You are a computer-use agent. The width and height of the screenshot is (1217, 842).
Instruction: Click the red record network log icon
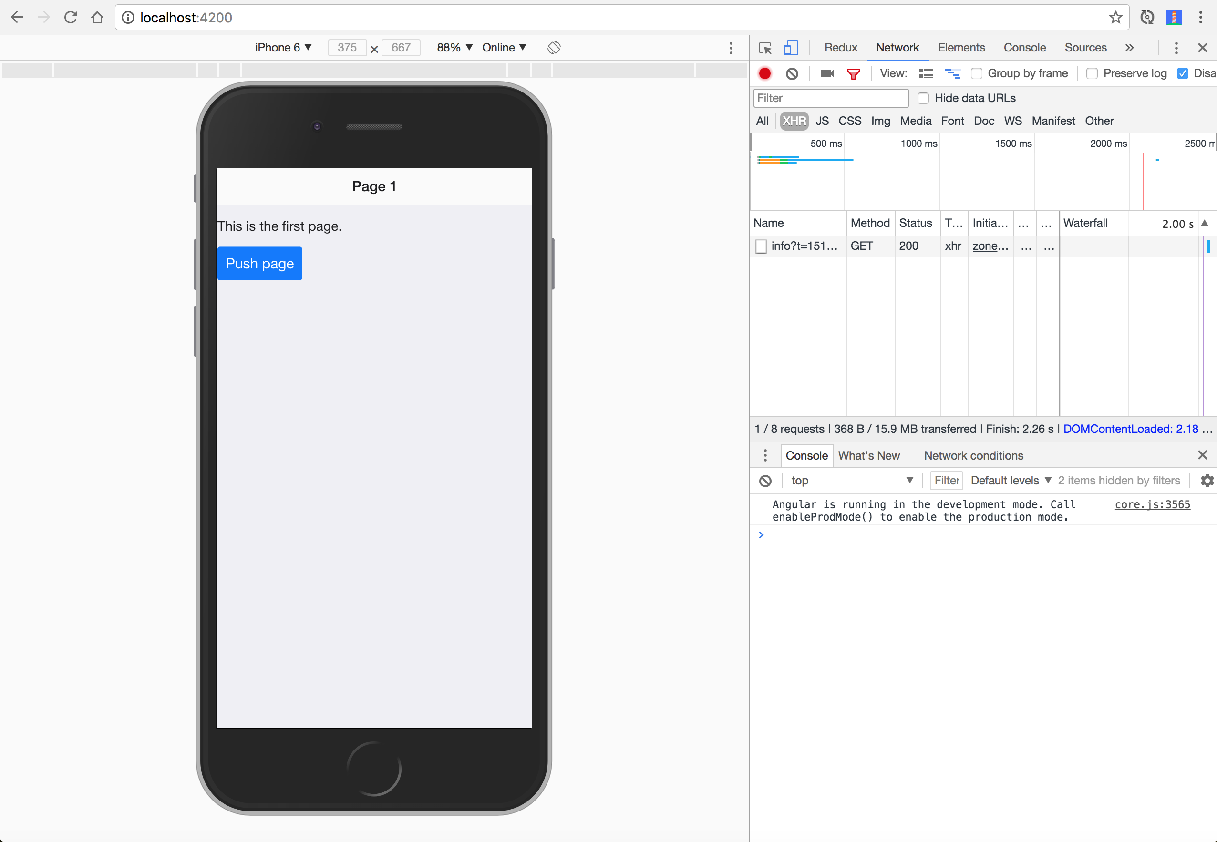tap(764, 73)
